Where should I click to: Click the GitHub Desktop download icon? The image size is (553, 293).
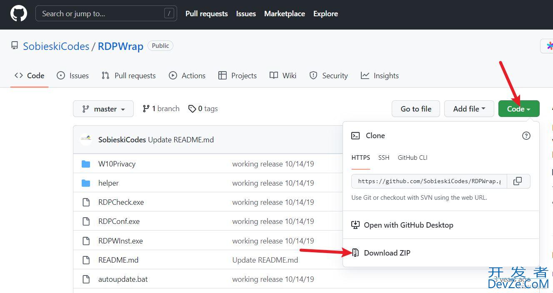coord(355,225)
